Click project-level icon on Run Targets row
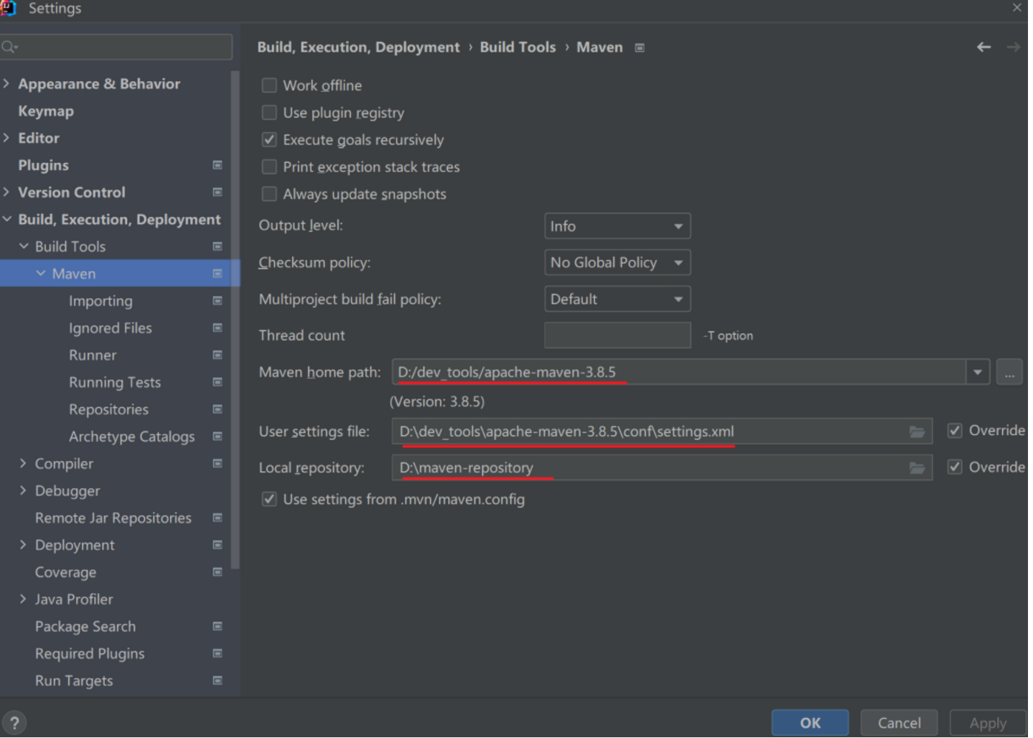This screenshot has width=1033, height=738. [218, 681]
